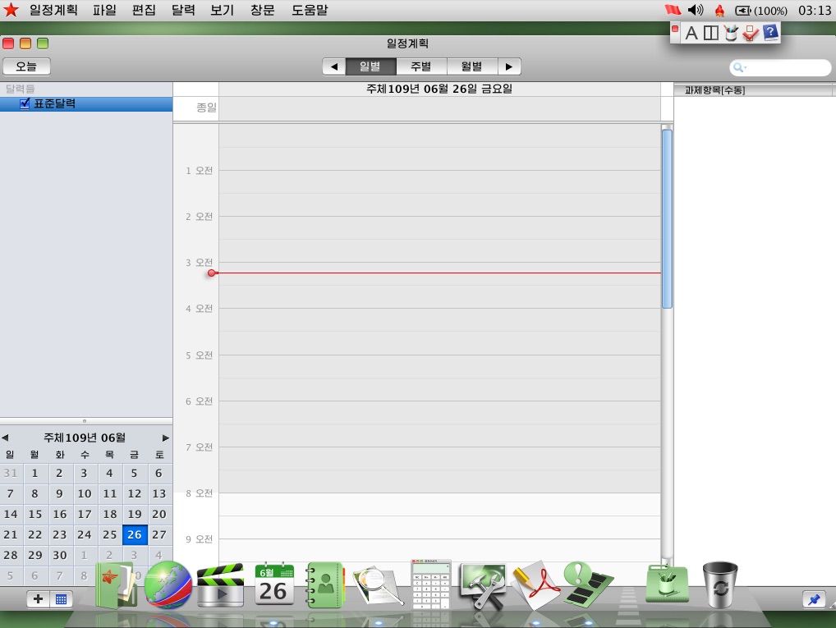Click the plus button to add a calendar

[x=38, y=599]
